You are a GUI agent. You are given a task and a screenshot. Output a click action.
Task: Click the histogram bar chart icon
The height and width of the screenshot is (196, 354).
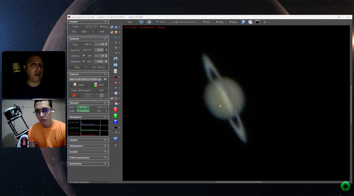116,27
